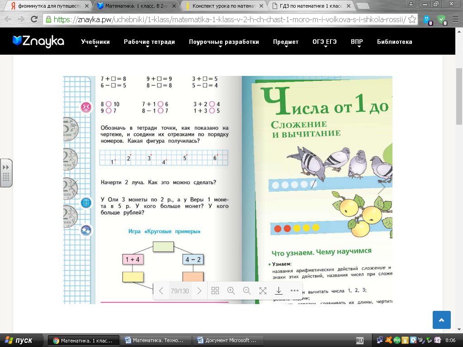Click the system clock showing 8:06
Image resolution: width=463 pixels, height=347 pixels.
point(451,341)
